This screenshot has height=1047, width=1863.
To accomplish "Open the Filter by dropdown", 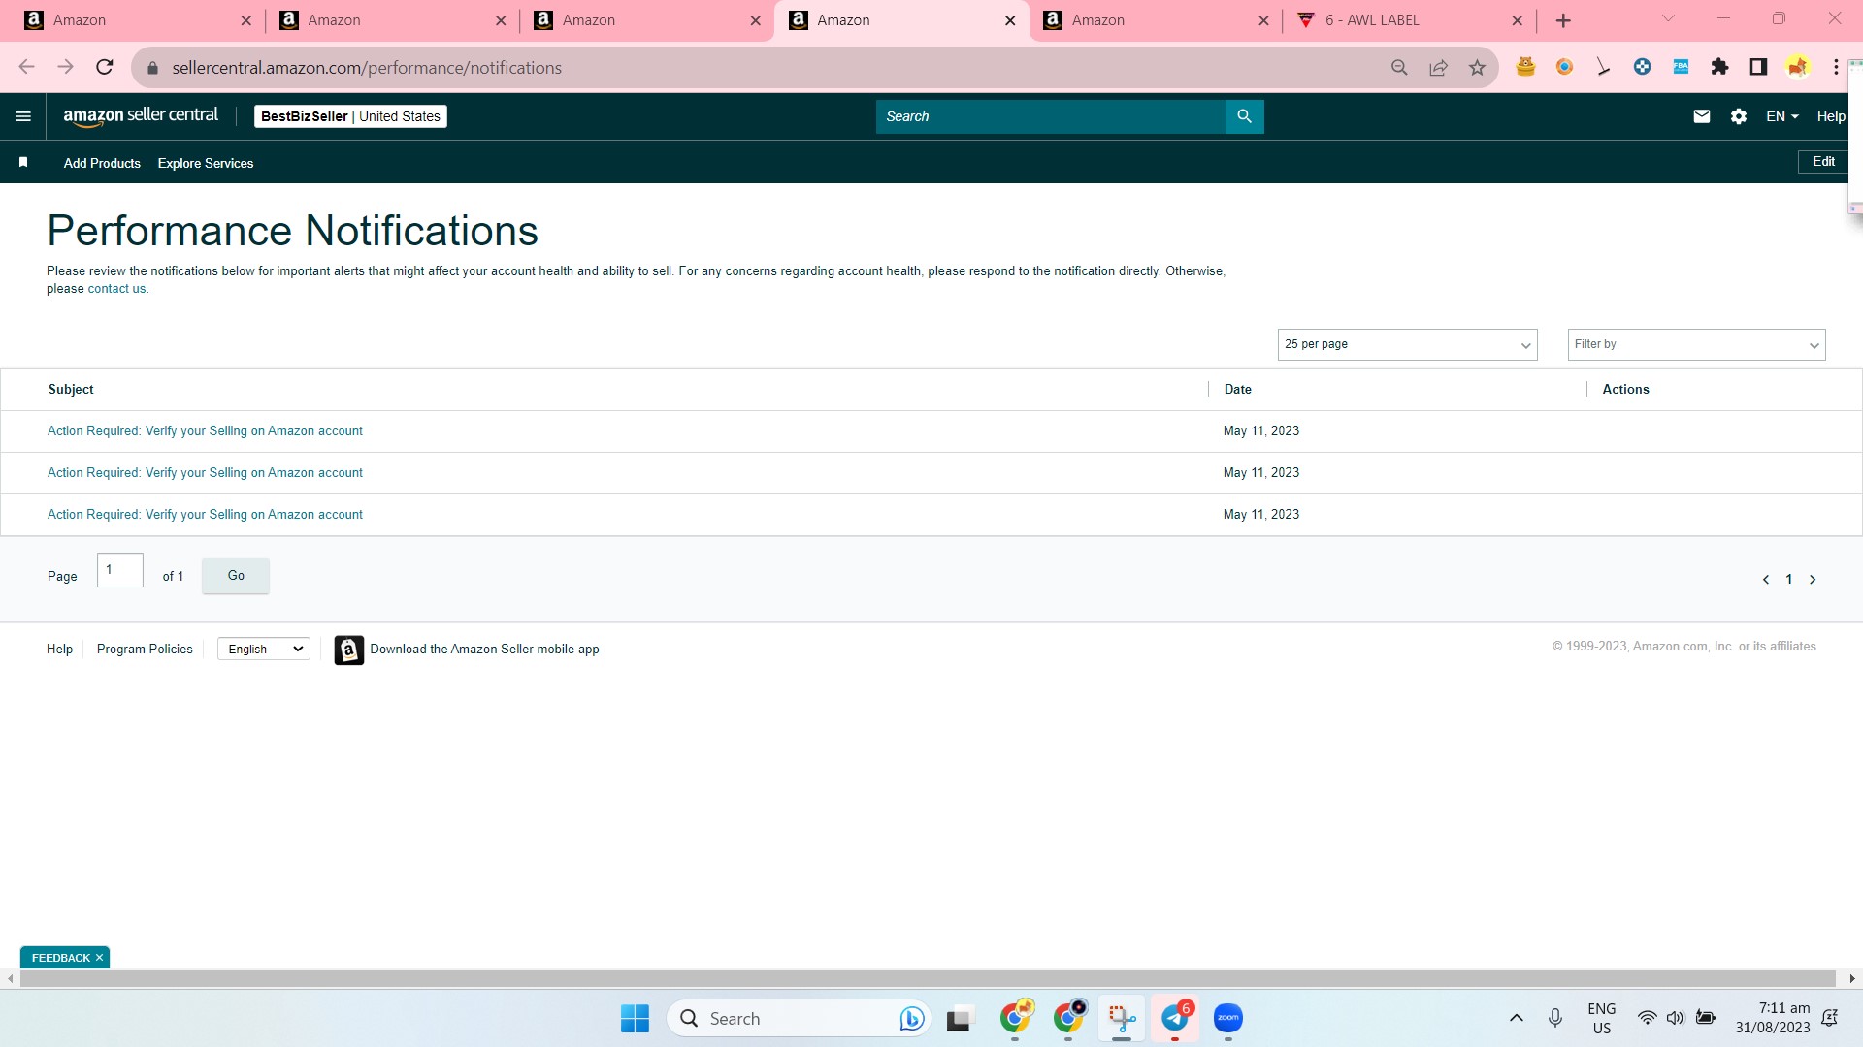I will 1696,344.
